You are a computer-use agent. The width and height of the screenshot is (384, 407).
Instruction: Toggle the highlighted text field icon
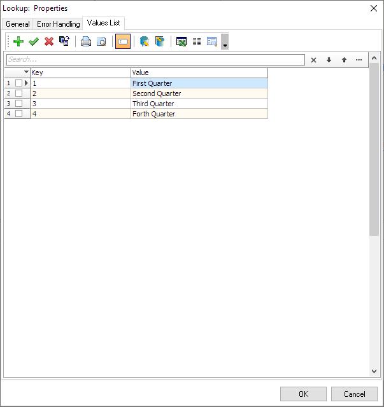pyautogui.click(x=123, y=41)
